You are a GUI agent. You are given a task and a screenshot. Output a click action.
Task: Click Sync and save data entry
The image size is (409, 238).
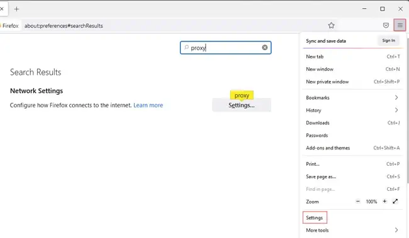(x=326, y=41)
